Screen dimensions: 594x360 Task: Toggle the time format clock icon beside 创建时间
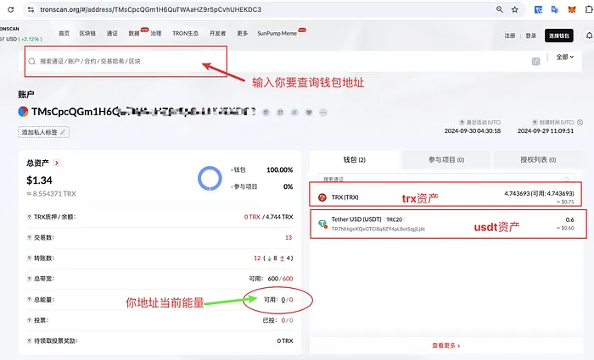[580, 123]
